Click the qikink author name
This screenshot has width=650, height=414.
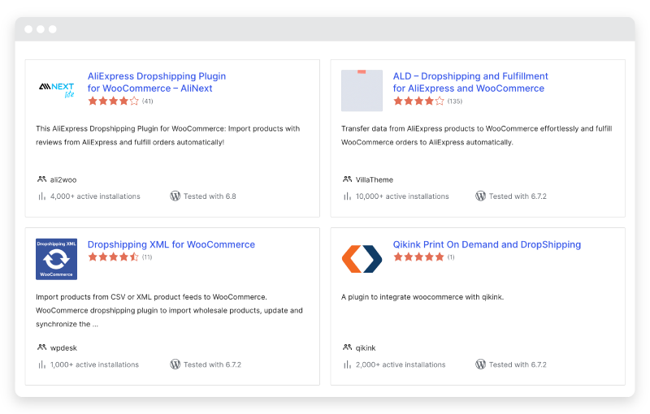366,348
